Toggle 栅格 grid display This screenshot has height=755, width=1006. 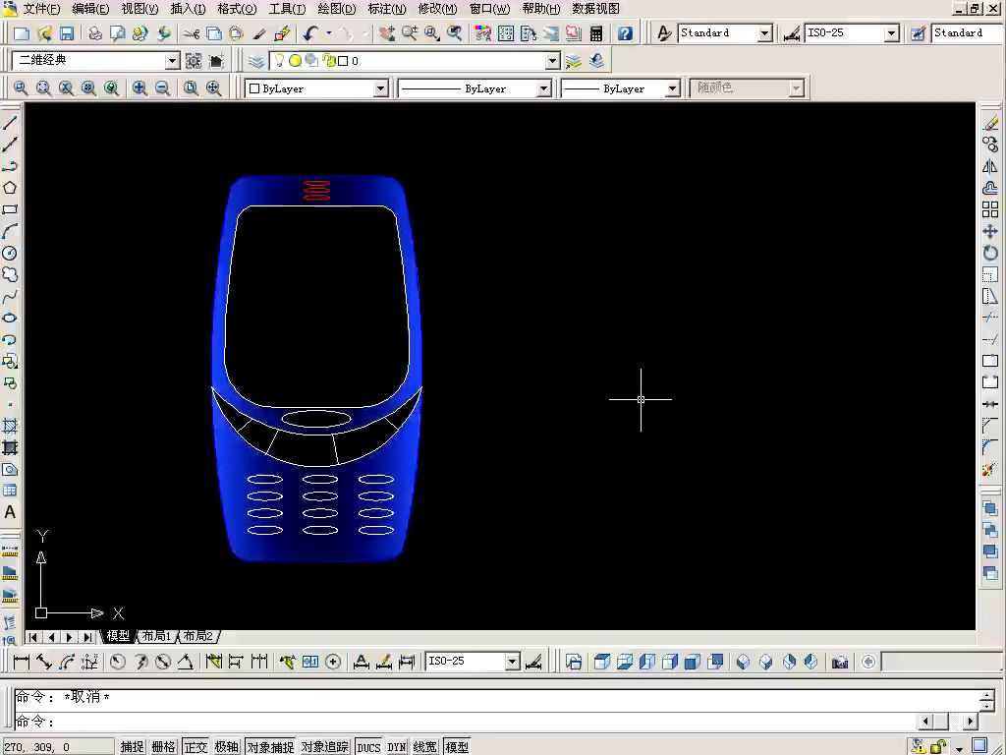tap(164, 747)
